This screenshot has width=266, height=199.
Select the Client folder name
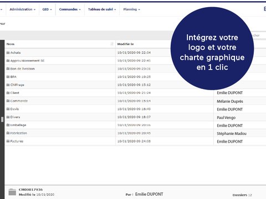click(14, 93)
